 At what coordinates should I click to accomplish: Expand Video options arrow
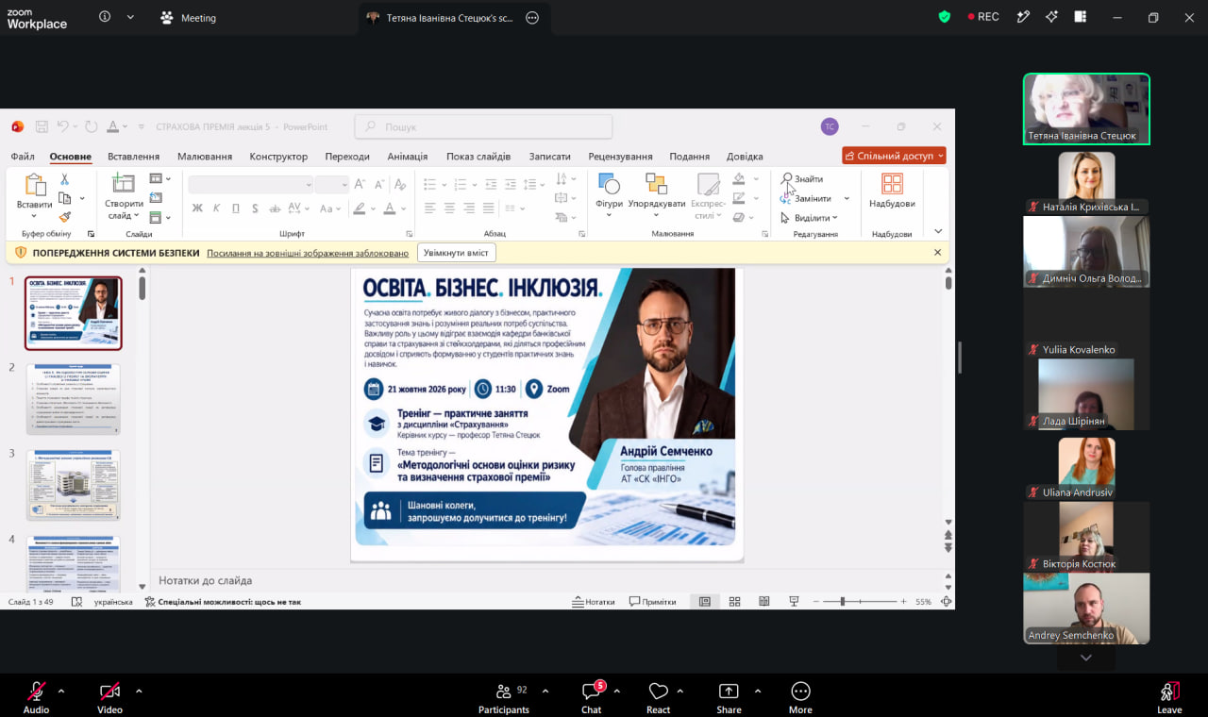139,691
